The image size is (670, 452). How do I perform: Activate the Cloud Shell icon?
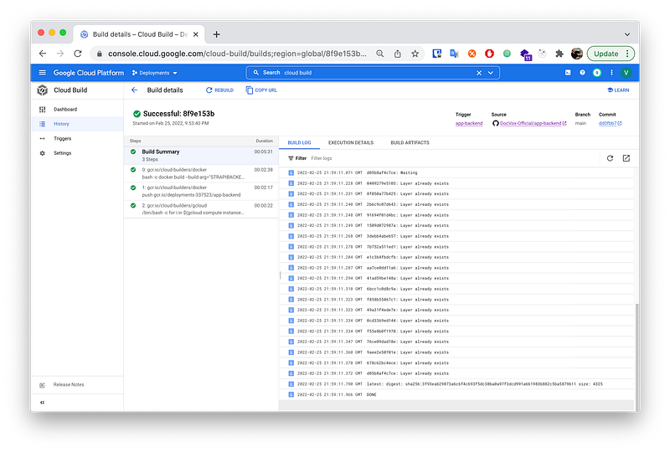tap(568, 73)
